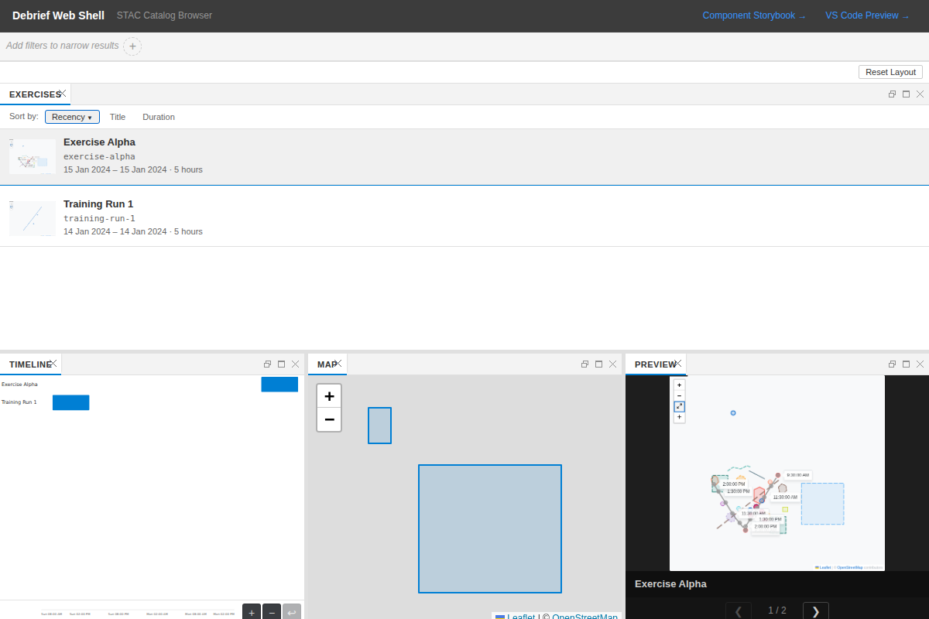Click the Training Run 1 thumbnail image
Viewport: 929px width, 619px height.
click(32, 218)
